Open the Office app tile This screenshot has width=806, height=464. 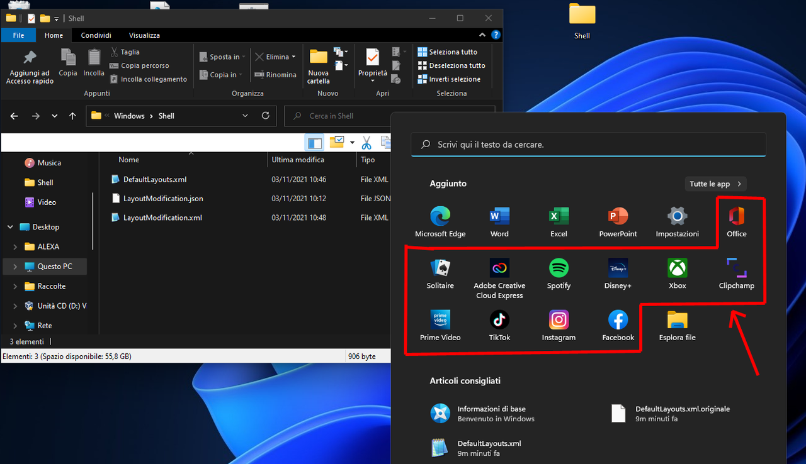736,223
